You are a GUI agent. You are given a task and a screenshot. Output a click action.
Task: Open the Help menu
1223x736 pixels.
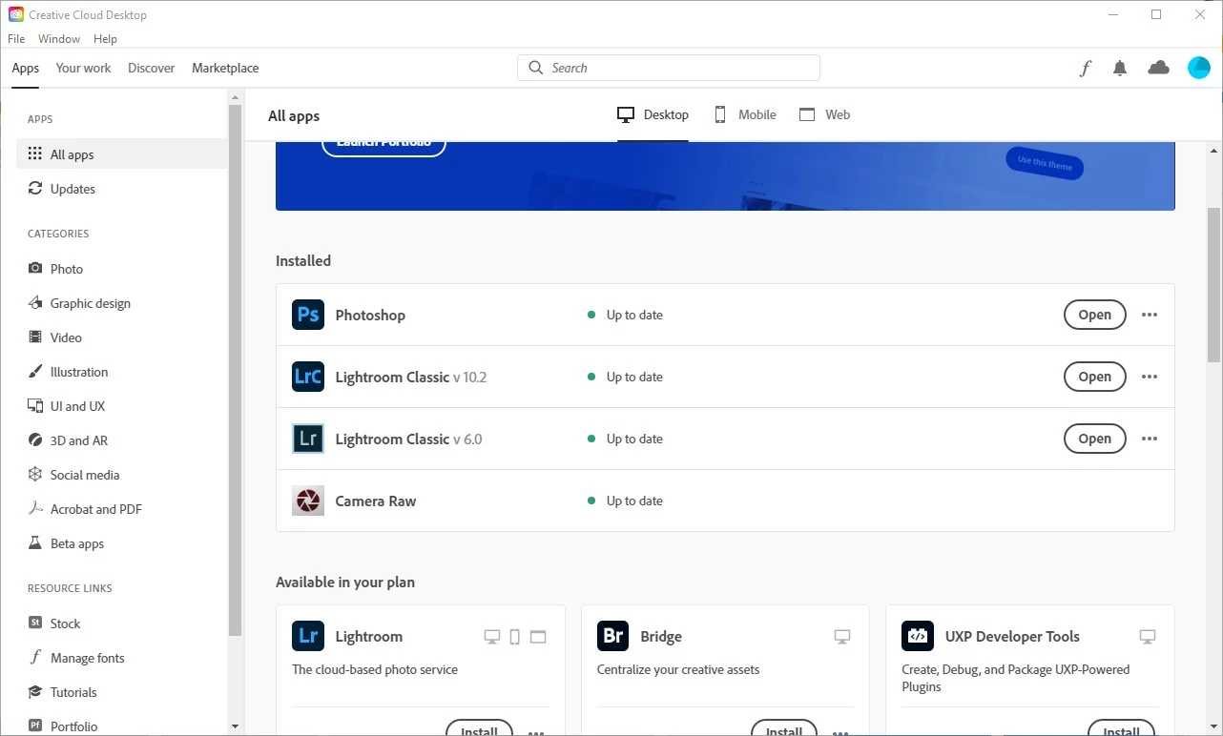pyautogui.click(x=105, y=39)
